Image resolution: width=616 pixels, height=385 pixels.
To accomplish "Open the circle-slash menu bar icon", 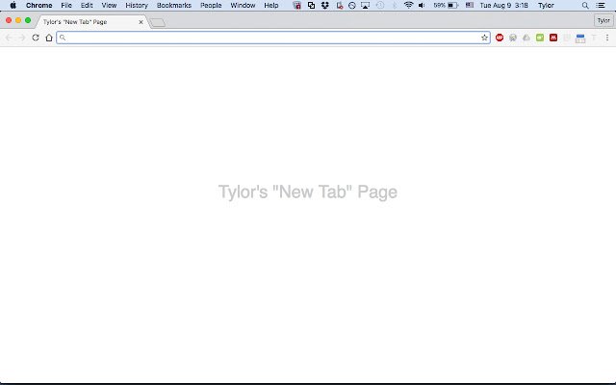I will (352, 6).
